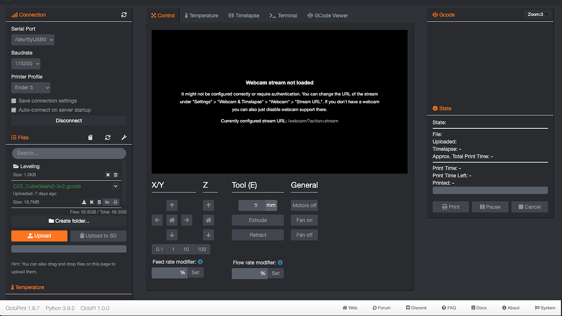Turn the fan on

pos(304,220)
